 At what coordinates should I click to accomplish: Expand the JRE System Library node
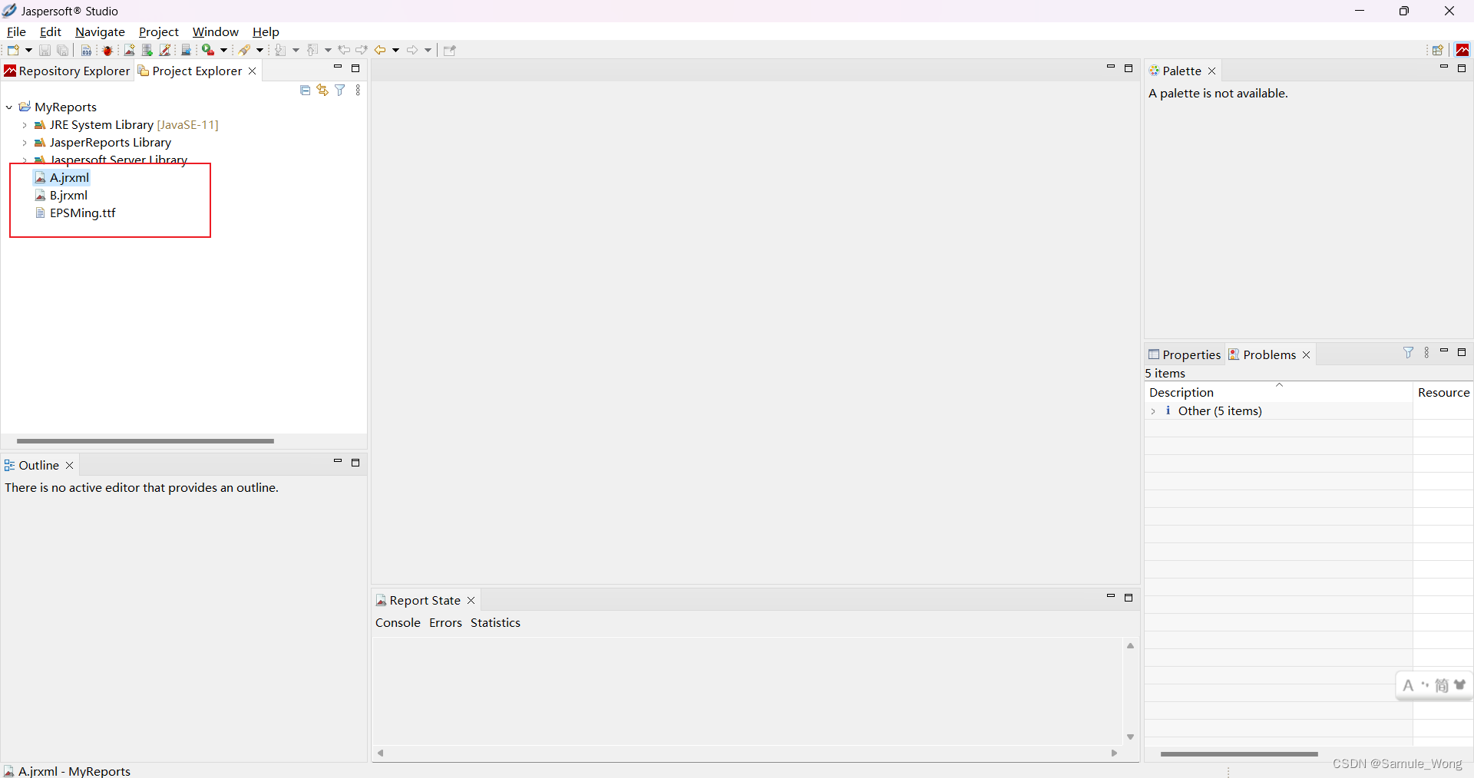click(25, 125)
